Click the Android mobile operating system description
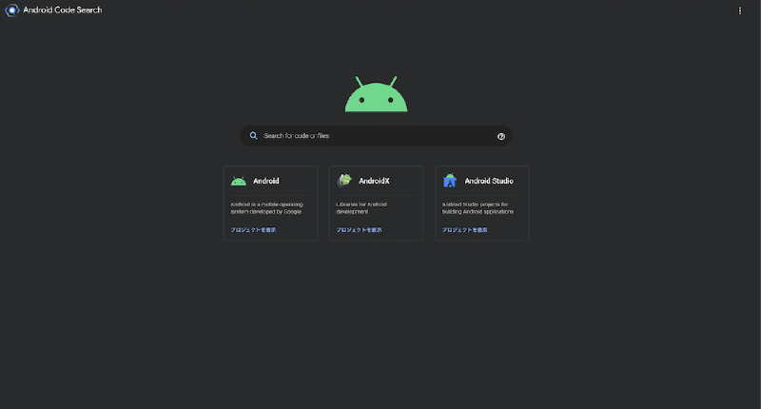 [x=266, y=207]
